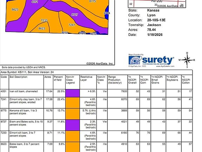Click the purple swatch for Eram and Bates soils
The width and height of the screenshot is (202, 152).
tap(73, 125)
